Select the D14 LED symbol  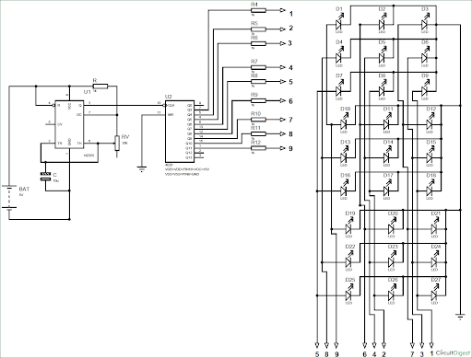coord(387,157)
